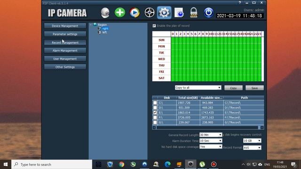Open Other Settings section

click(65, 67)
